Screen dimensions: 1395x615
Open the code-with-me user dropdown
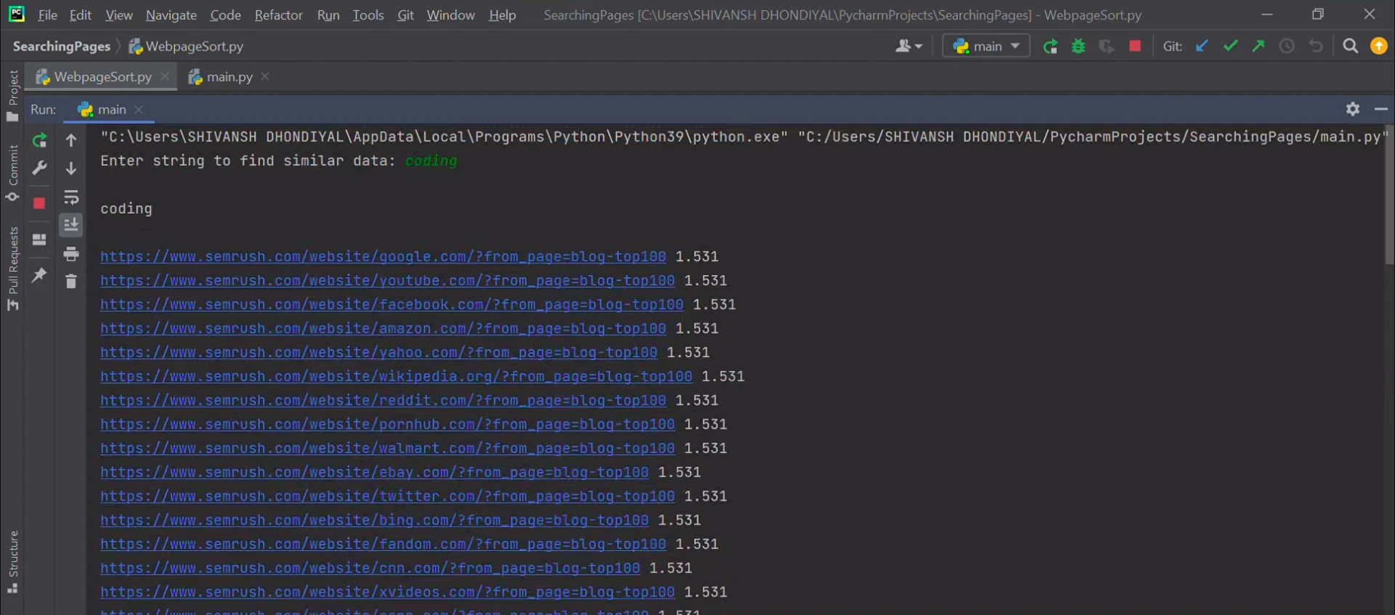point(909,46)
